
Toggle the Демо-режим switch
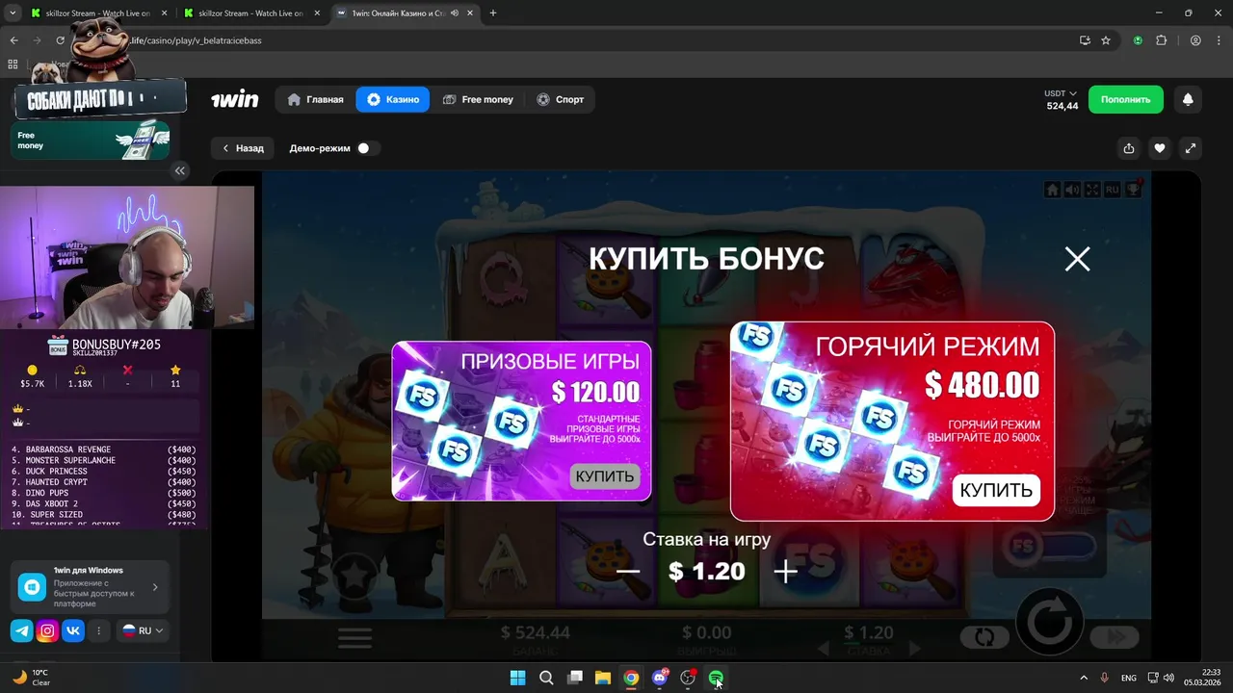(367, 148)
